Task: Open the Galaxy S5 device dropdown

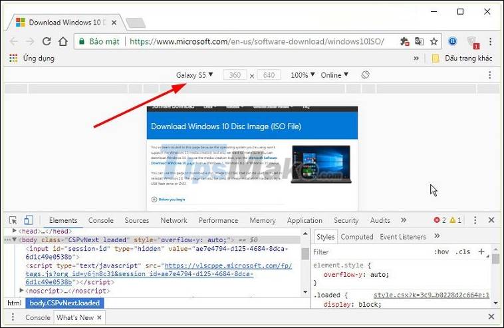Action: click(194, 75)
